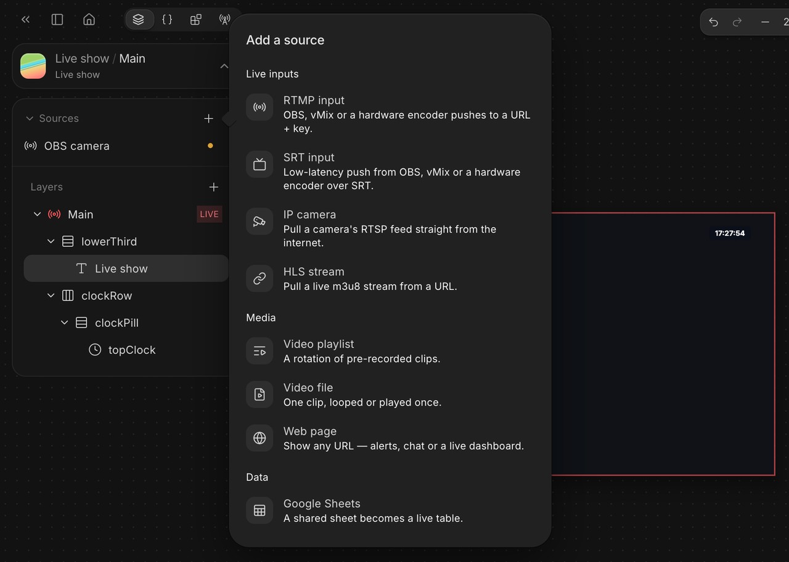789x562 pixels.
Task: Select the lowerThird layer
Action: (126, 241)
